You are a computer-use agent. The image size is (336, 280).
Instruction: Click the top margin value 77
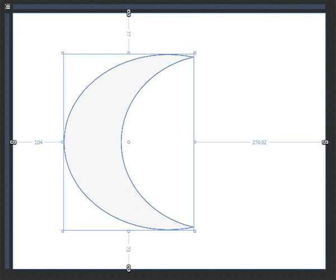point(128,34)
